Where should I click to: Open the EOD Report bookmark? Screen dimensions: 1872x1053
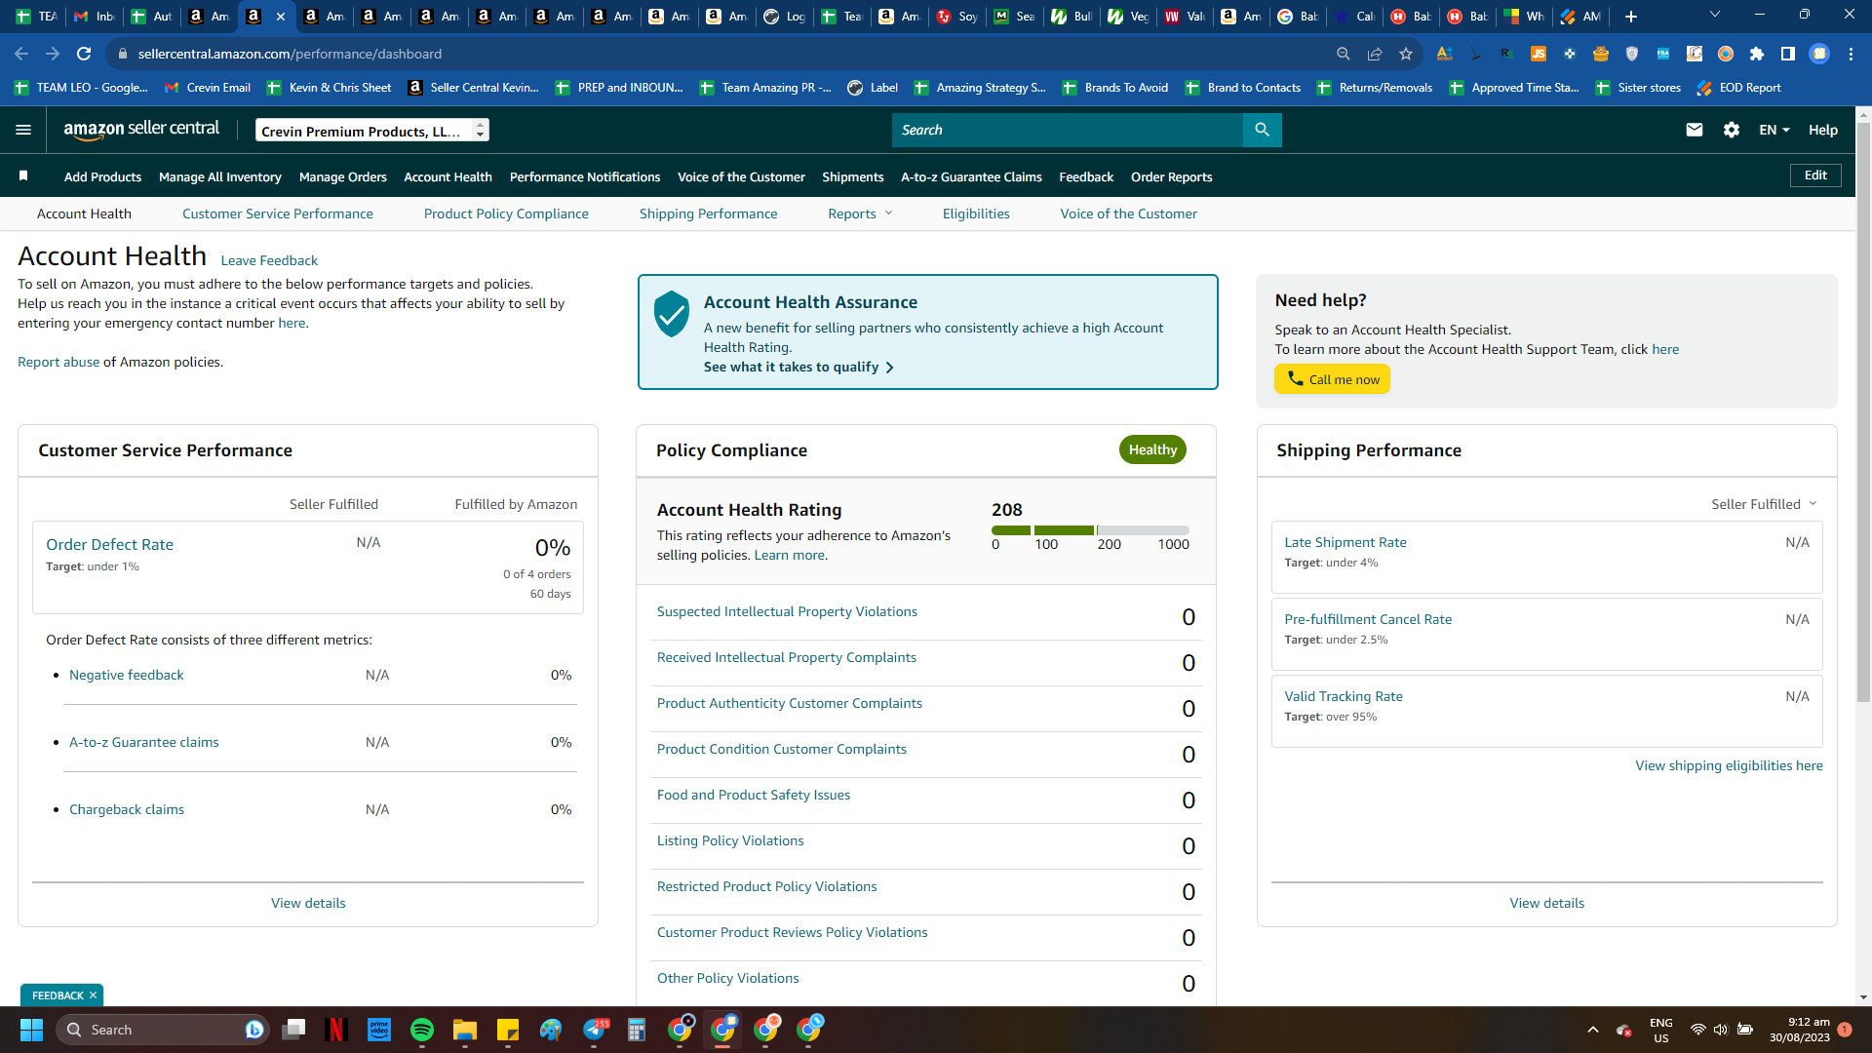(x=1739, y=88)
